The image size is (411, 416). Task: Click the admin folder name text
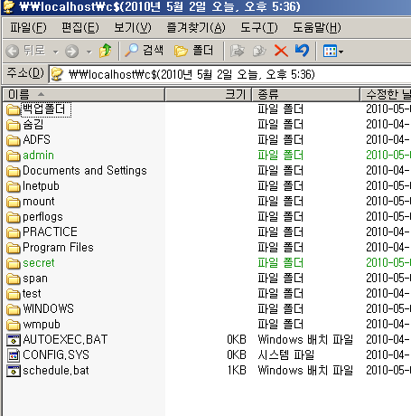click(38, 156)
